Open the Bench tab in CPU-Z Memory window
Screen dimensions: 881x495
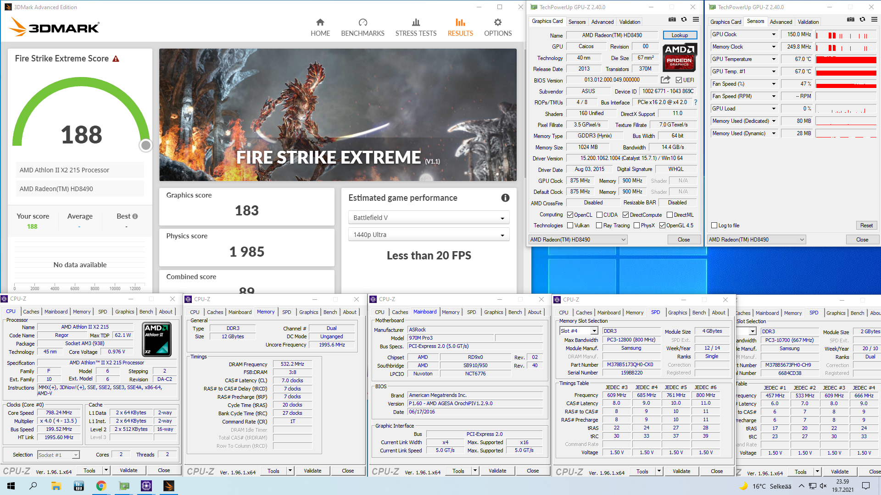click(x=330, y=312)
